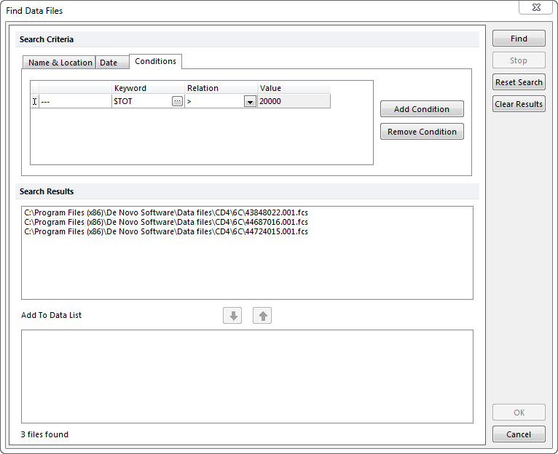Add a new search condition

point(422,109)
